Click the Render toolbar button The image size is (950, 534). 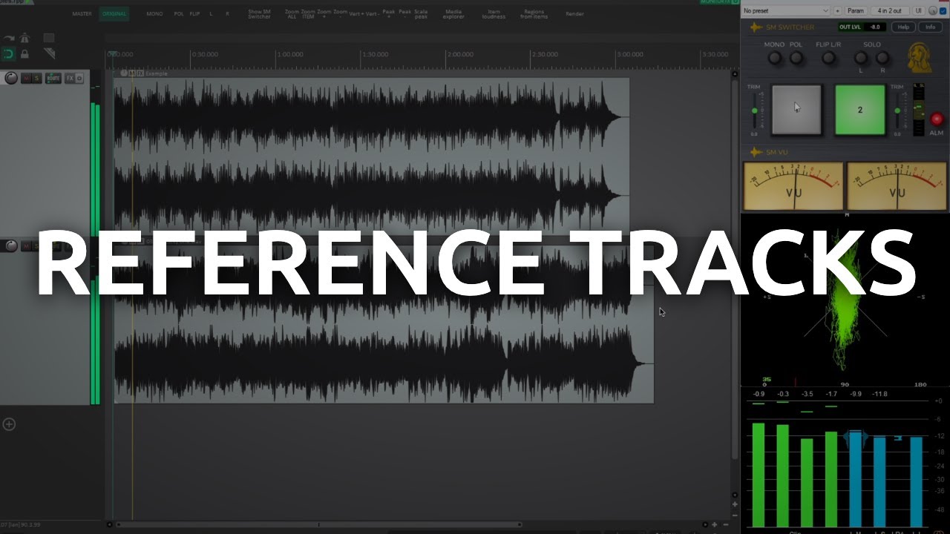(574, 14)
